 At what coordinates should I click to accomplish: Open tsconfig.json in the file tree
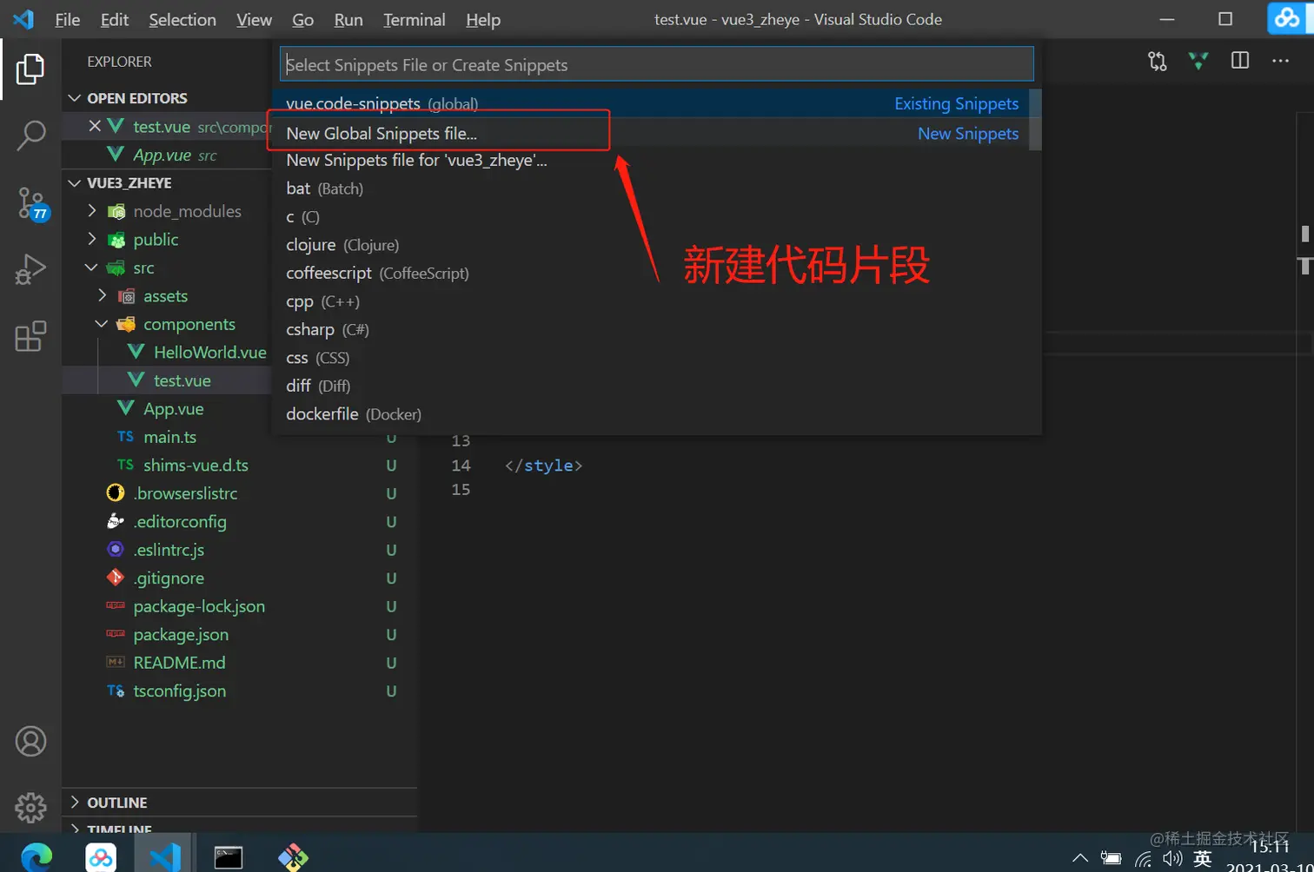[x=179, y=690]
